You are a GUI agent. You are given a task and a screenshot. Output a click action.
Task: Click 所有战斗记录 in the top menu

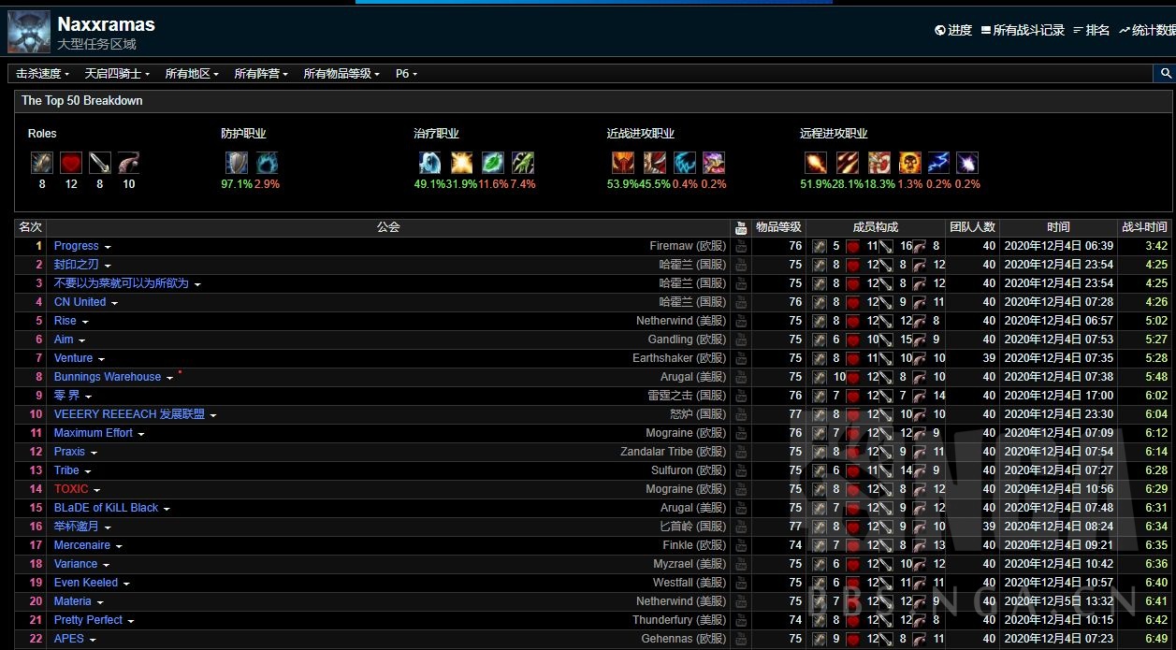pyautogui.click(x=1030, y=29)
